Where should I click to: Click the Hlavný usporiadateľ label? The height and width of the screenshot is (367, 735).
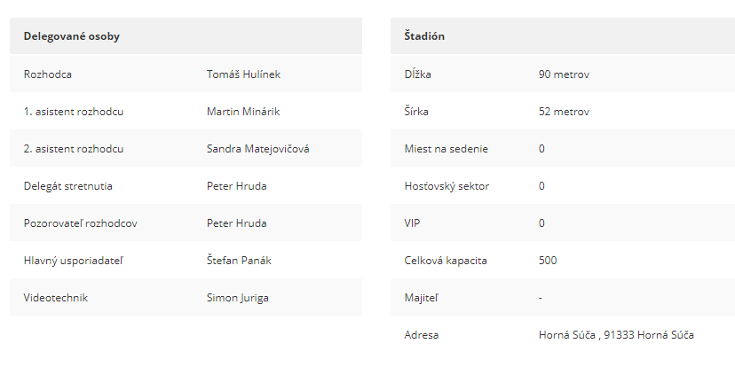73,261
